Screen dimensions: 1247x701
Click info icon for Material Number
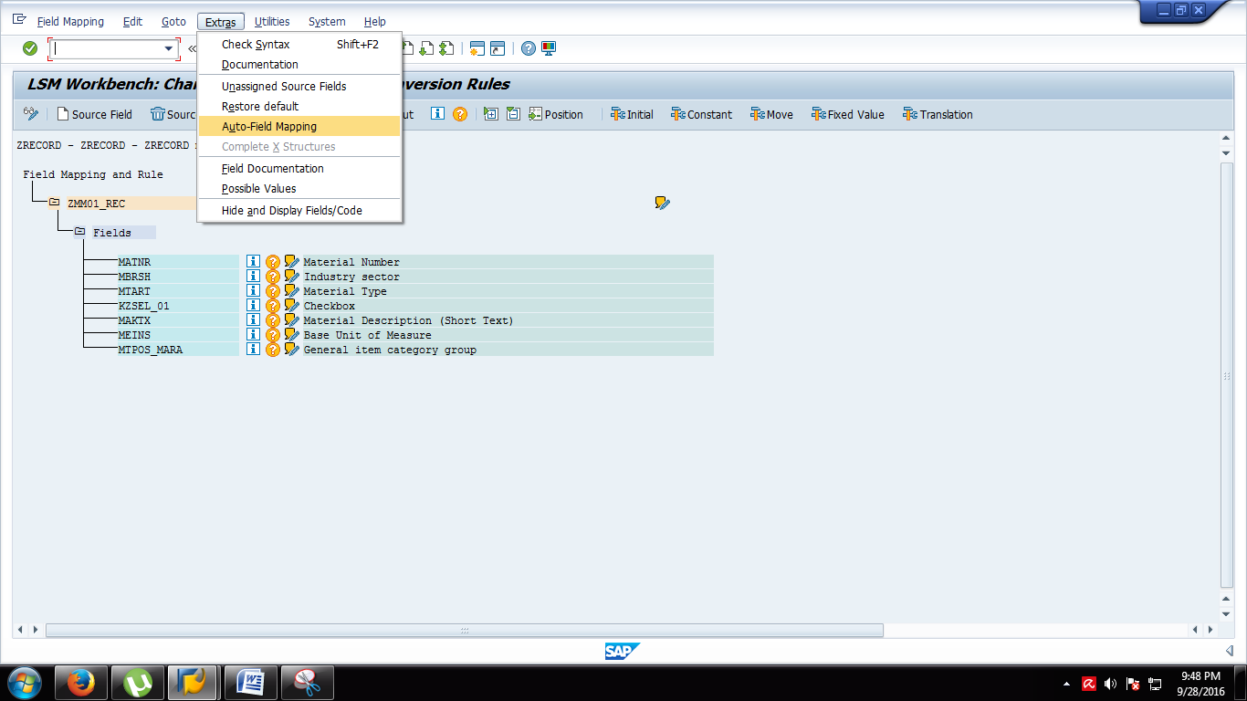coord(253,262)
